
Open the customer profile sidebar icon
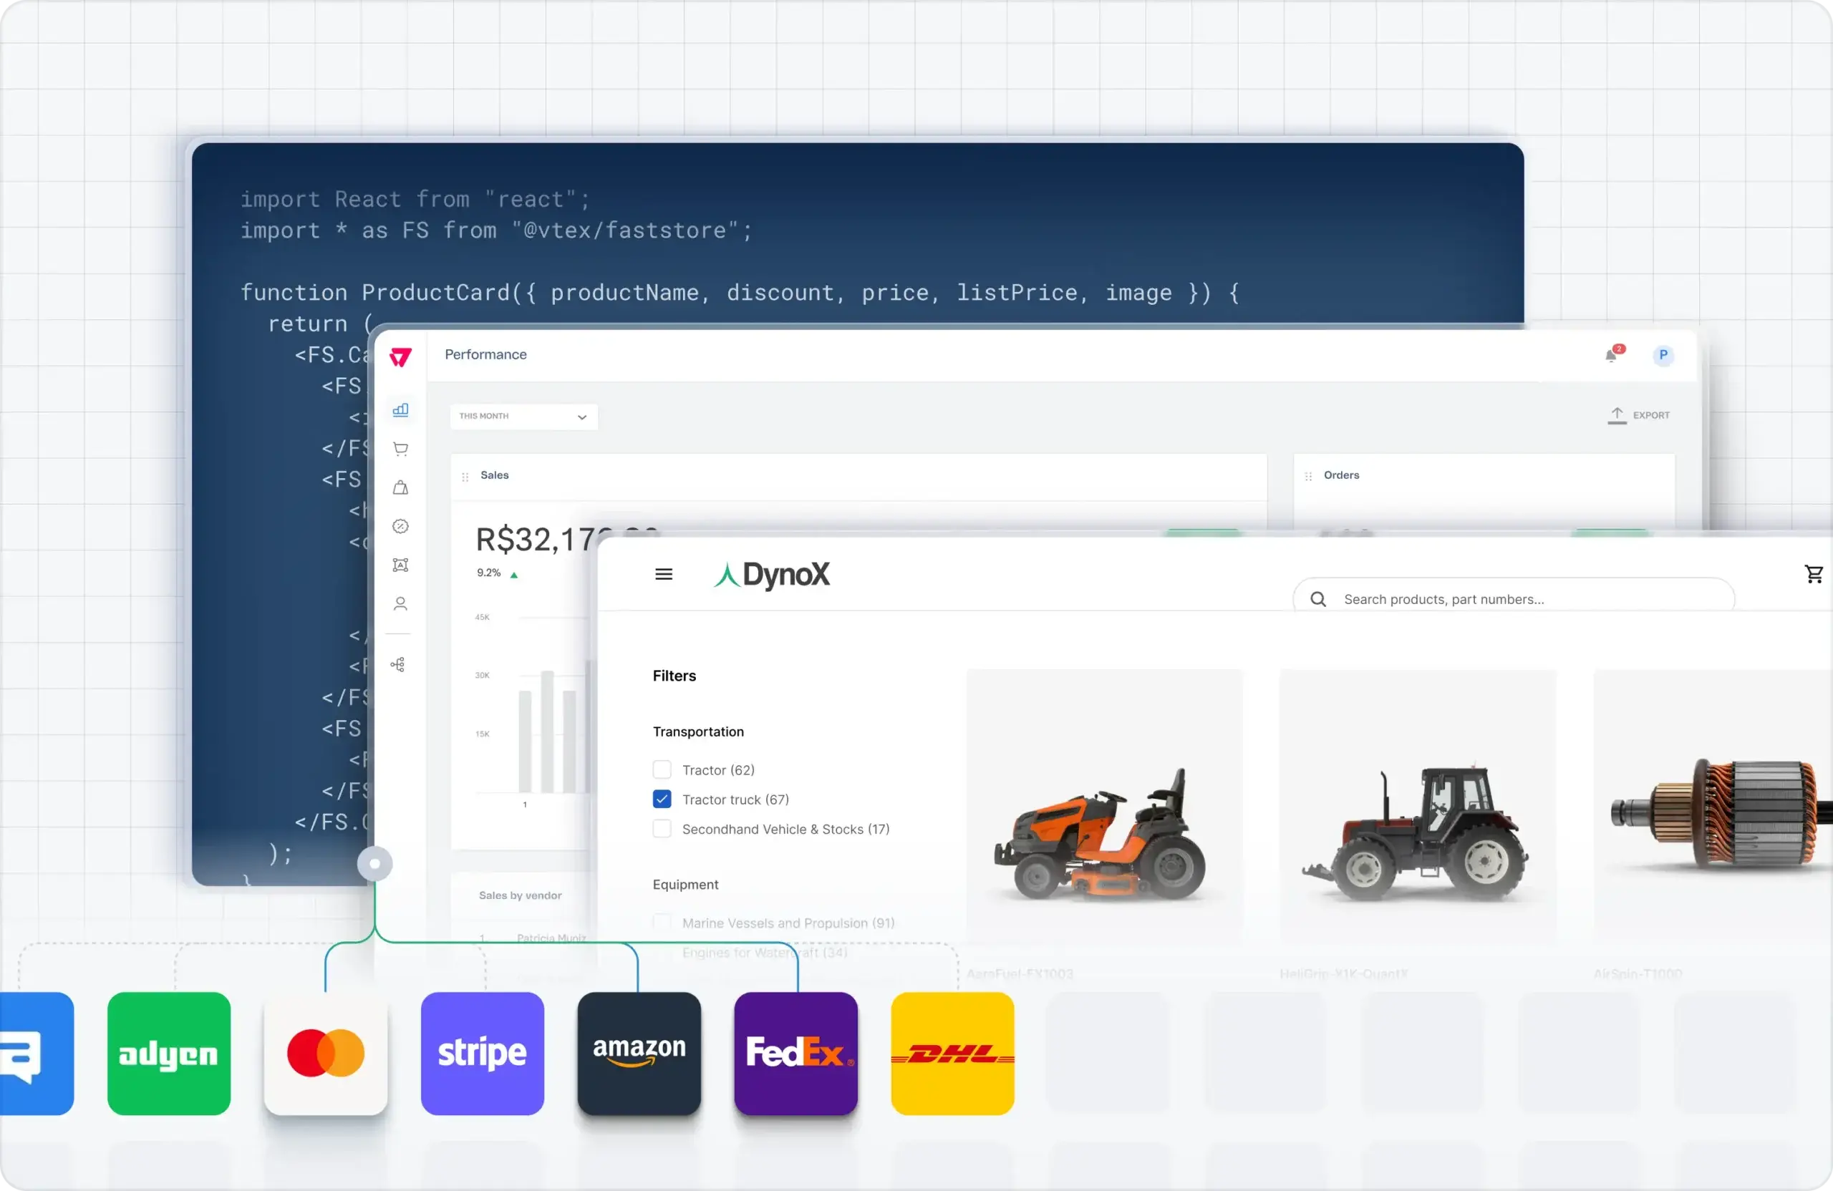[x=400, y=603]
